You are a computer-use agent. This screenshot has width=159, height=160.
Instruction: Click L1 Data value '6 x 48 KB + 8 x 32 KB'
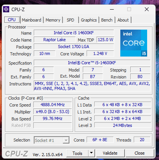click(x=123, y=105)
